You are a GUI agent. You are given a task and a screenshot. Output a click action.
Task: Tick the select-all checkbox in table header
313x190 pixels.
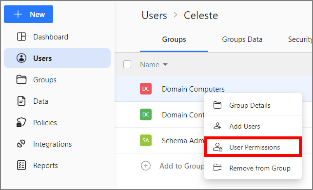(x=127, y=64)
